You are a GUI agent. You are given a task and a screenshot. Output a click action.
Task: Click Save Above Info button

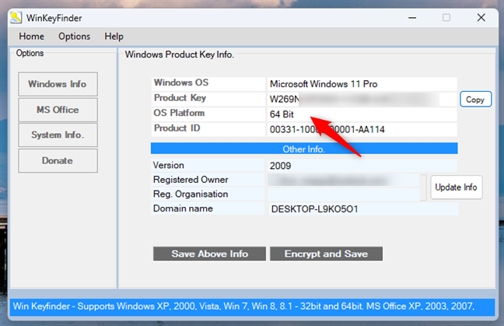pyautogui.click(x=209, y=254)
